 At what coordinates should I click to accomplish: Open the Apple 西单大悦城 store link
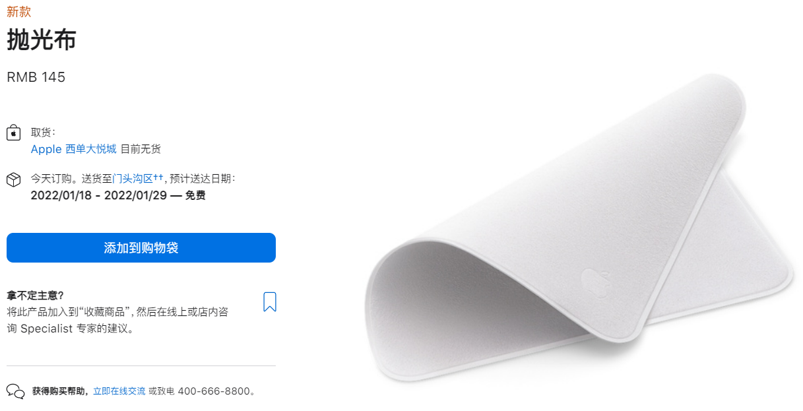click(x=73, y=149)
